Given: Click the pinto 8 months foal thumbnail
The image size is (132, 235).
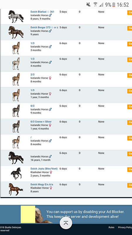Looking at the screenshot, I should pyautogui.click(x=16, y=142).
